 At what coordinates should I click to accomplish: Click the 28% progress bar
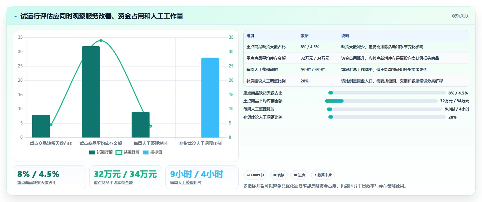[387, 117]
